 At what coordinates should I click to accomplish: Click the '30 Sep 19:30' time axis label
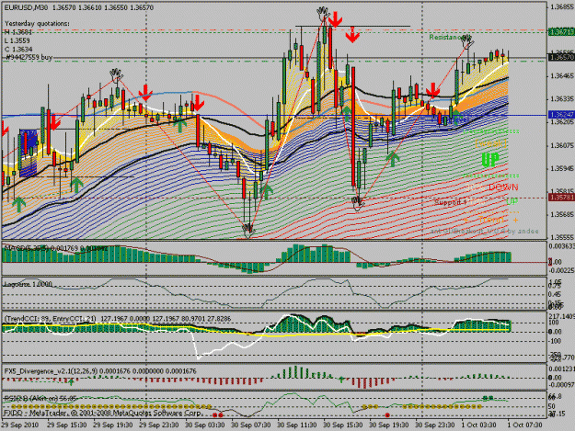pos(389,425)
